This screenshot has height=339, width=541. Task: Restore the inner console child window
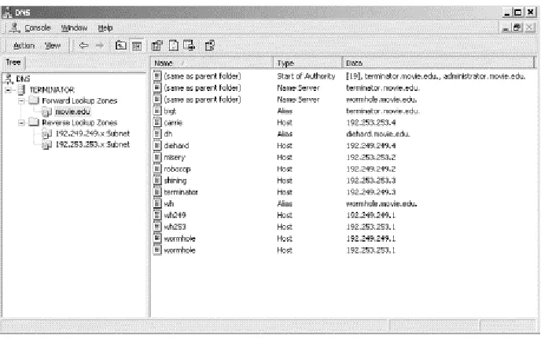(517, 27)
